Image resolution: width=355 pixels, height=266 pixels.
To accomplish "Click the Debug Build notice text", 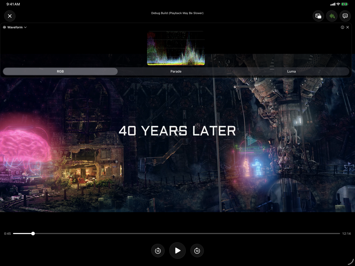I will (177, 13).
